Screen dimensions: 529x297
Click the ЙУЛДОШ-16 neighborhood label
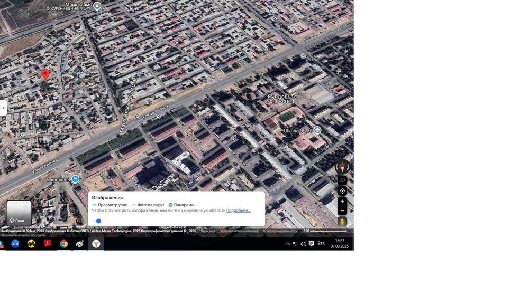click(282, 99)
